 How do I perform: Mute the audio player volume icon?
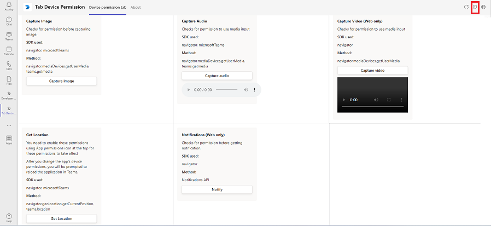click(x=246, y=90)
